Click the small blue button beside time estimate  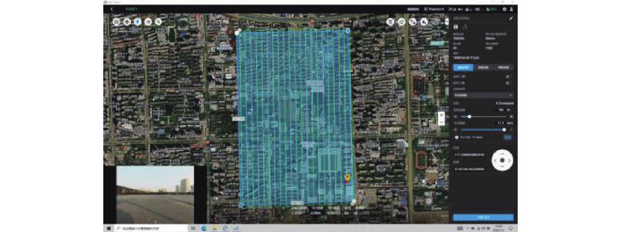coord(508,137)
